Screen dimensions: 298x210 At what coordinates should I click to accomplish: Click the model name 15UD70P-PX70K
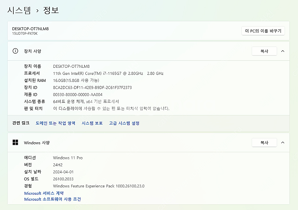[25, 34]
